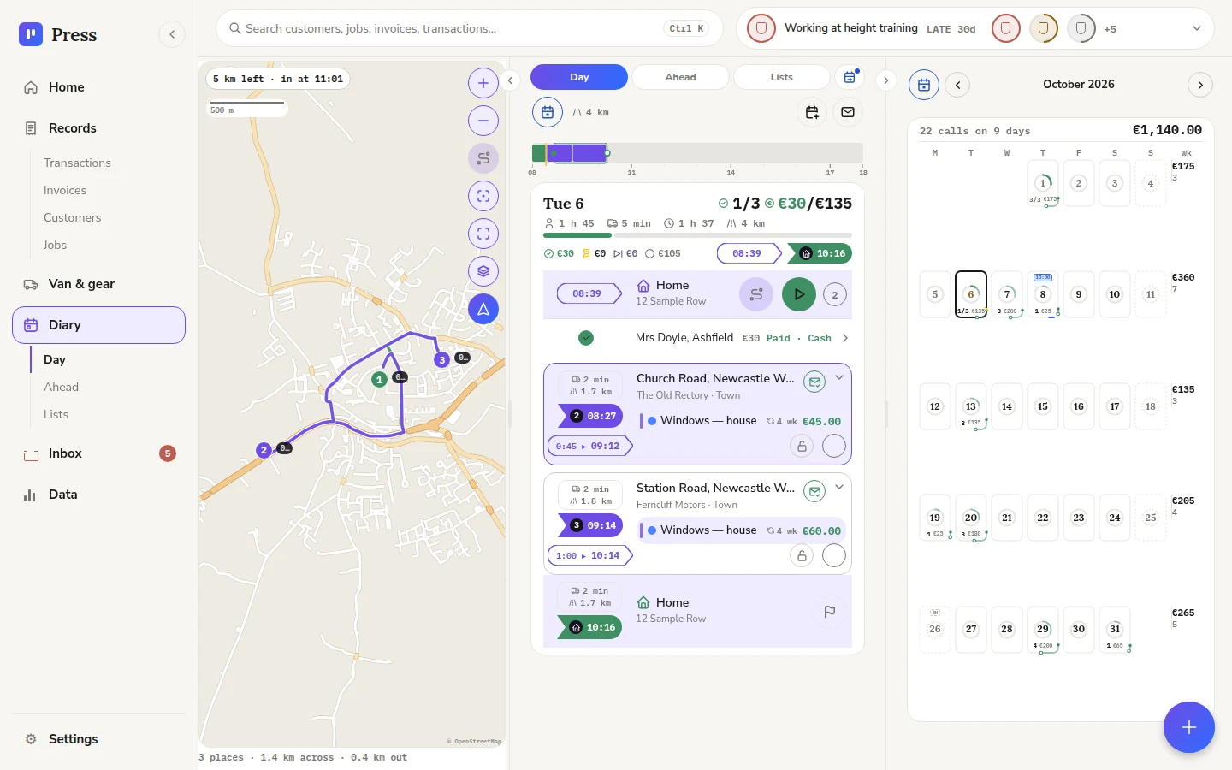
Task: Select October 29 in the calendar
Action: tap(1043, 629)
